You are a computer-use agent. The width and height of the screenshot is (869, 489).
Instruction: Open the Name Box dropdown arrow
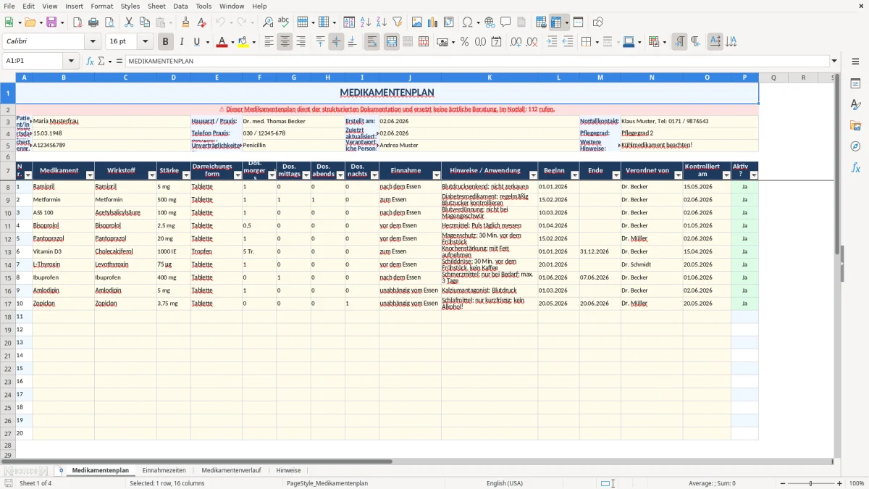click(71, 61)
